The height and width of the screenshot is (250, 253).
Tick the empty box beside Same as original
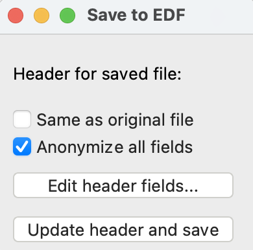coord(22,119)
